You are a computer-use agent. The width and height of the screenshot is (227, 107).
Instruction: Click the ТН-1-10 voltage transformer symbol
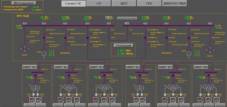tap(25, 49)
